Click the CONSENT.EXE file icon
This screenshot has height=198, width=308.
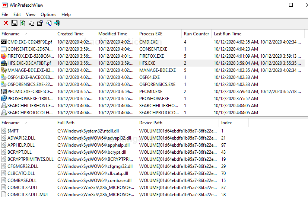pos(4,49)
